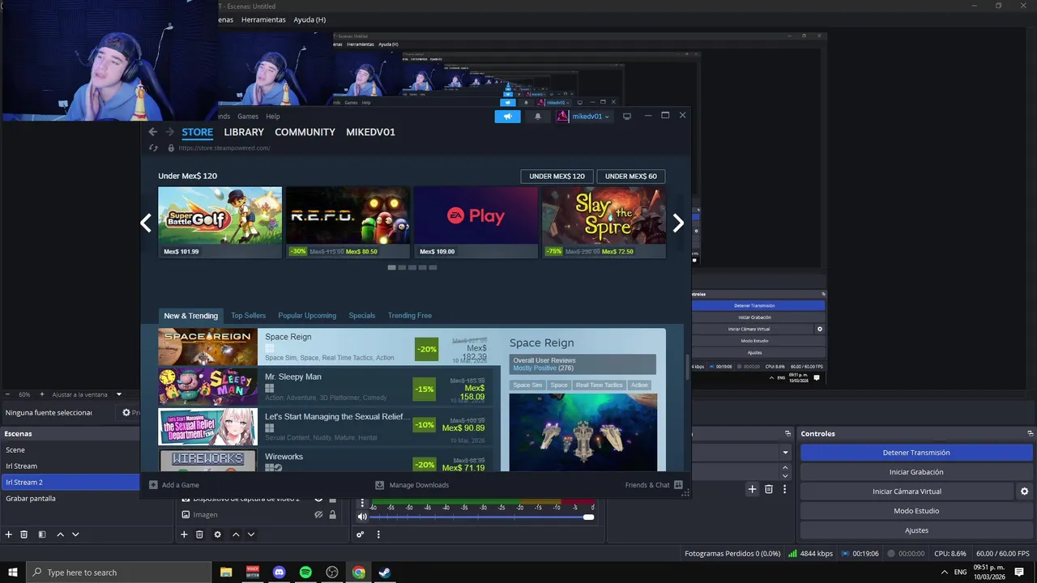Open preview scaling dropdown Ajustar a la ventana
Image resolution: width=1037 pixels, height=583 pixels.
(x=87, y=394)
